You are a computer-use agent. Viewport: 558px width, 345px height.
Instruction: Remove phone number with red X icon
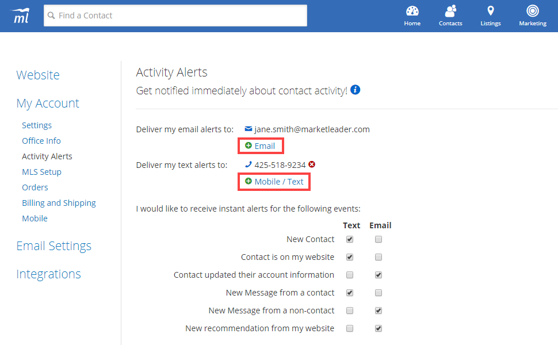click(312, 164)
